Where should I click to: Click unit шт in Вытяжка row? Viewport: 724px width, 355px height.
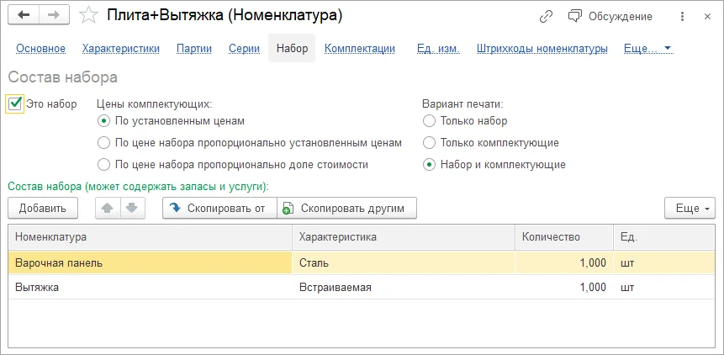click(664, 287)
